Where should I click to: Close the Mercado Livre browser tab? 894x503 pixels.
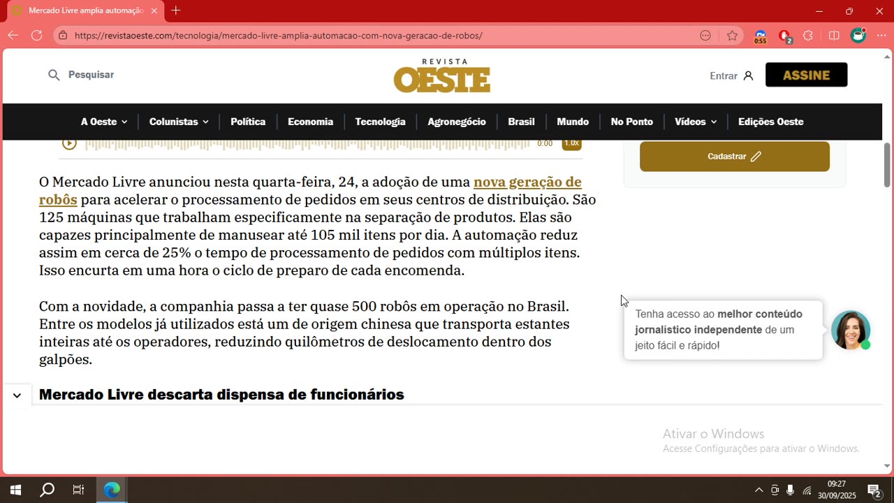point(154,10)
